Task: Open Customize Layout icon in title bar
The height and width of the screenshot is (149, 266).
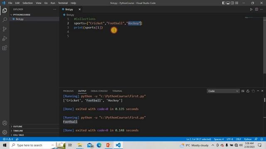Action: tap(236, 3)
